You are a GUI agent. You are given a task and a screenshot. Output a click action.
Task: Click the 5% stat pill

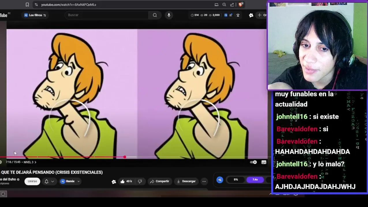coord(236,180)
